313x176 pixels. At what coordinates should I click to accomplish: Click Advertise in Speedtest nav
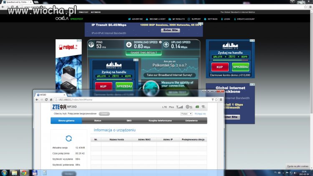coord(135,19)
